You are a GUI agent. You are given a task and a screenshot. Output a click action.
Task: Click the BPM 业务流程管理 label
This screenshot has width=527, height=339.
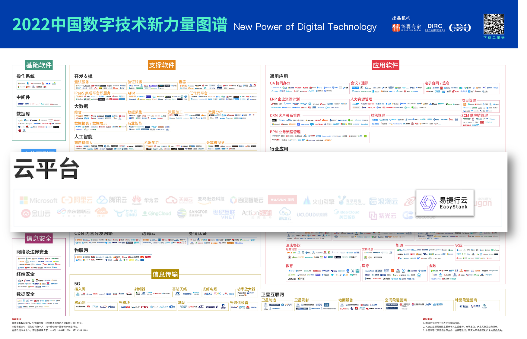285,132
